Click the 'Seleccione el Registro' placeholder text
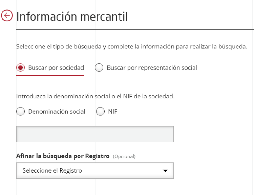The image size is (254, 195). tap(52, 171)
